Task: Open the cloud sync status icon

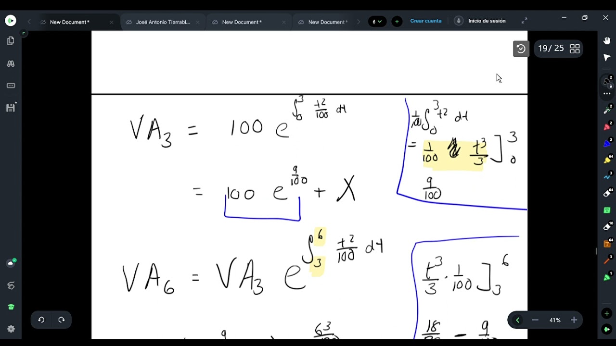Action: [11, 263]
